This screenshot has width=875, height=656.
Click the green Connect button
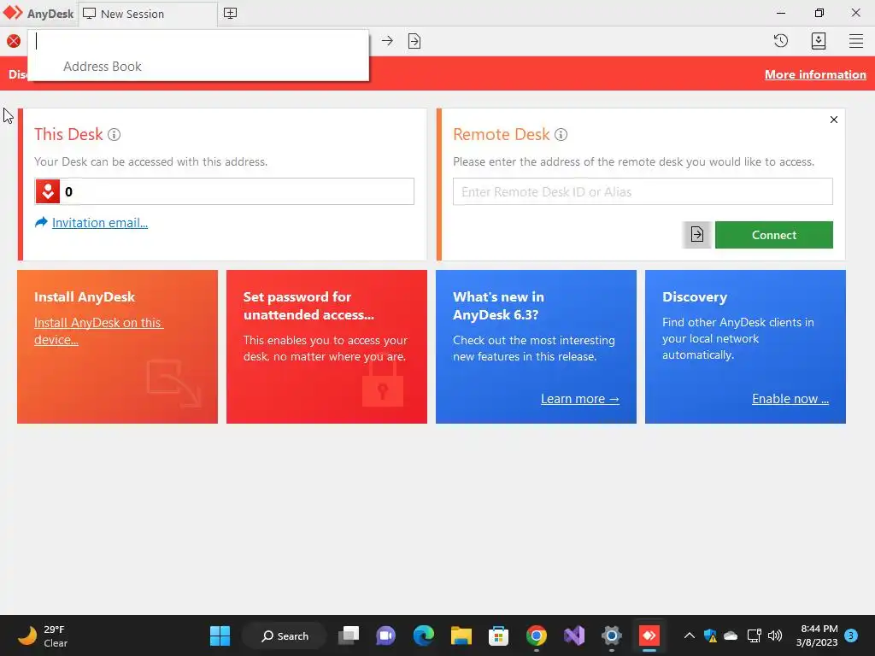[774, 235]
